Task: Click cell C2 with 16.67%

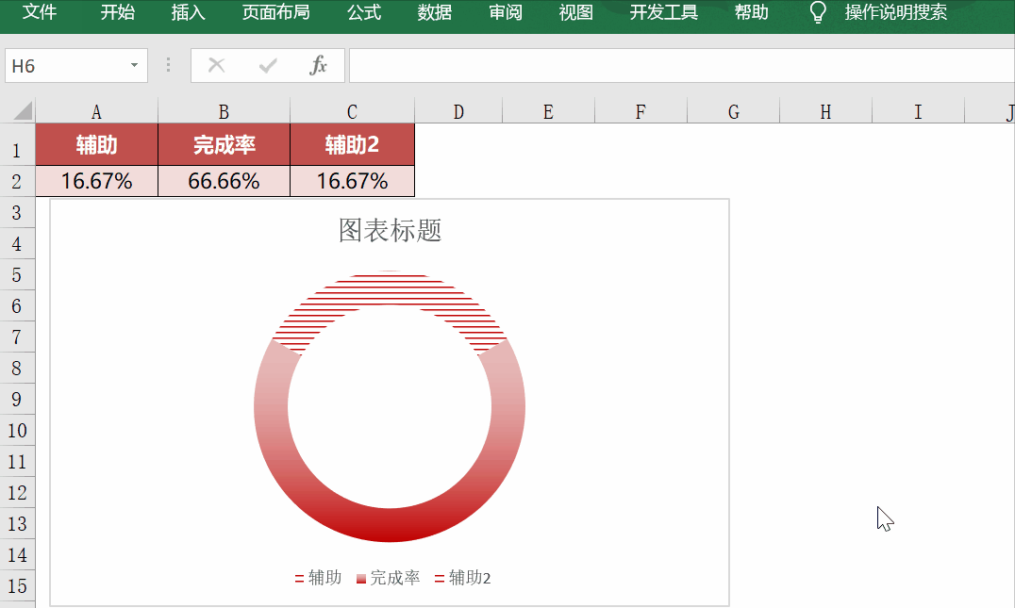Action: [352, 181]
